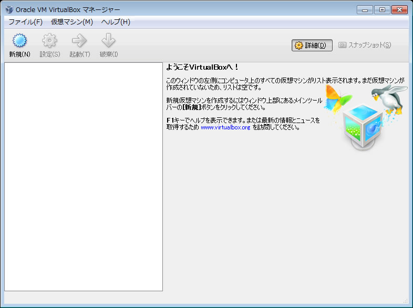Image resolution: width=413 pixels, height=308 pixels.
Task: Click VirtualBox cube icon in title bar
Action: (9, 9)
